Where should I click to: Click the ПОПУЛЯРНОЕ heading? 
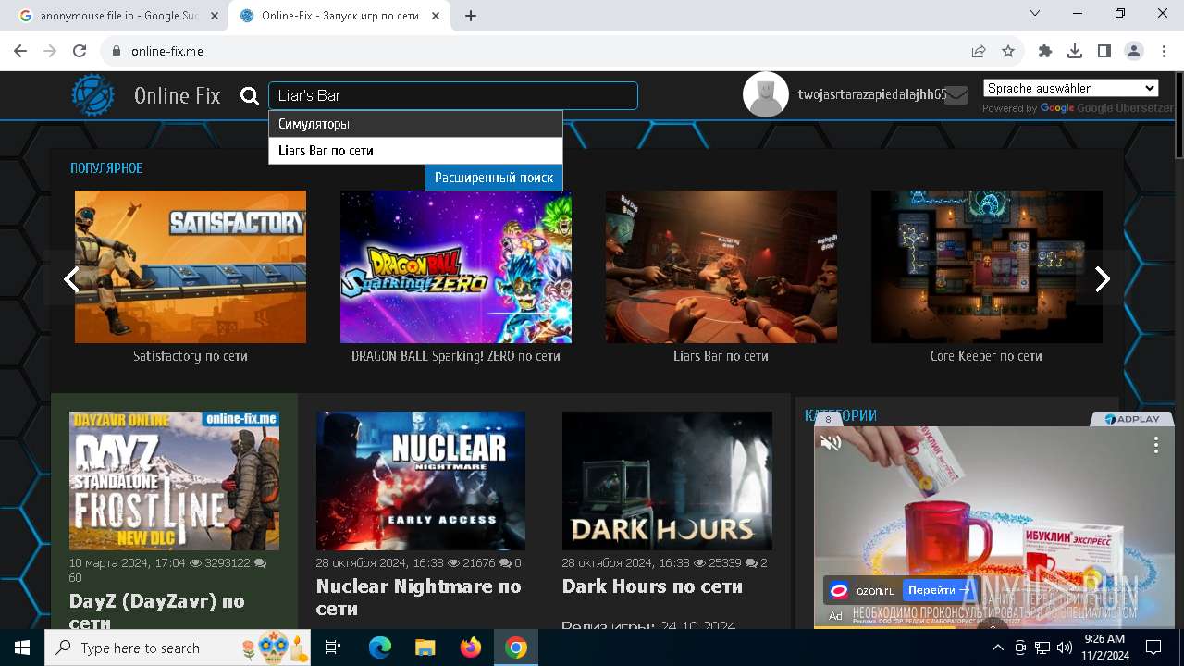tap(106, 168)
